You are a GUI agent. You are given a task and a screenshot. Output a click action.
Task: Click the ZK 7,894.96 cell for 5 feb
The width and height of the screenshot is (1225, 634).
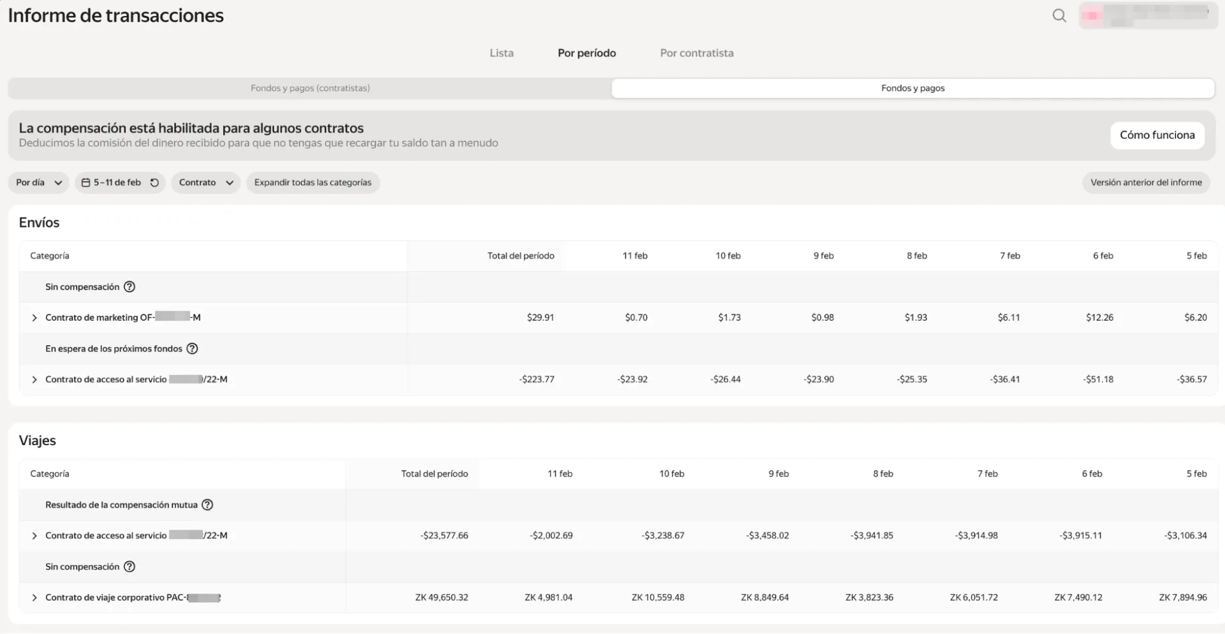pyautogui.click(x=1183, y=598)
